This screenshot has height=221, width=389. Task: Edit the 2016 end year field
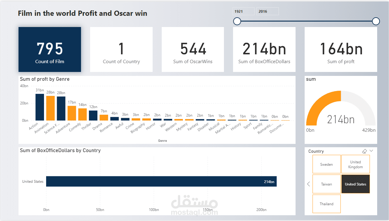pos(268,11)
